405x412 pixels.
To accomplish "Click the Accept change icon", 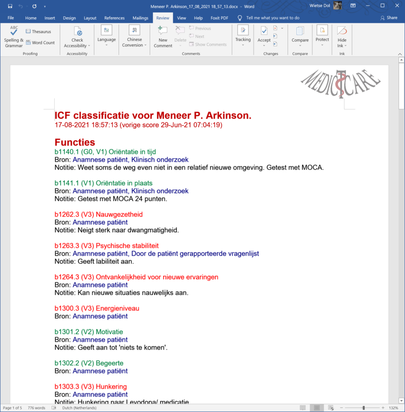I will pos(264,31).
